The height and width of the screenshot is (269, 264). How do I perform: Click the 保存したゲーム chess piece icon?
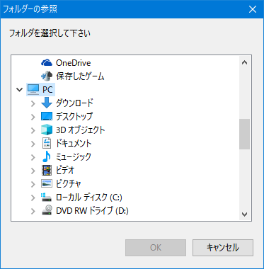click(x=47, y=76)
